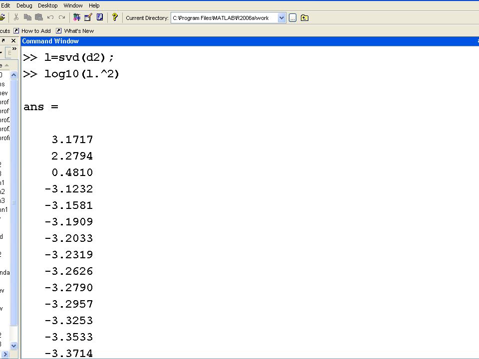Click the value 3.1717
479x359 pixels.
pos(72,140)
